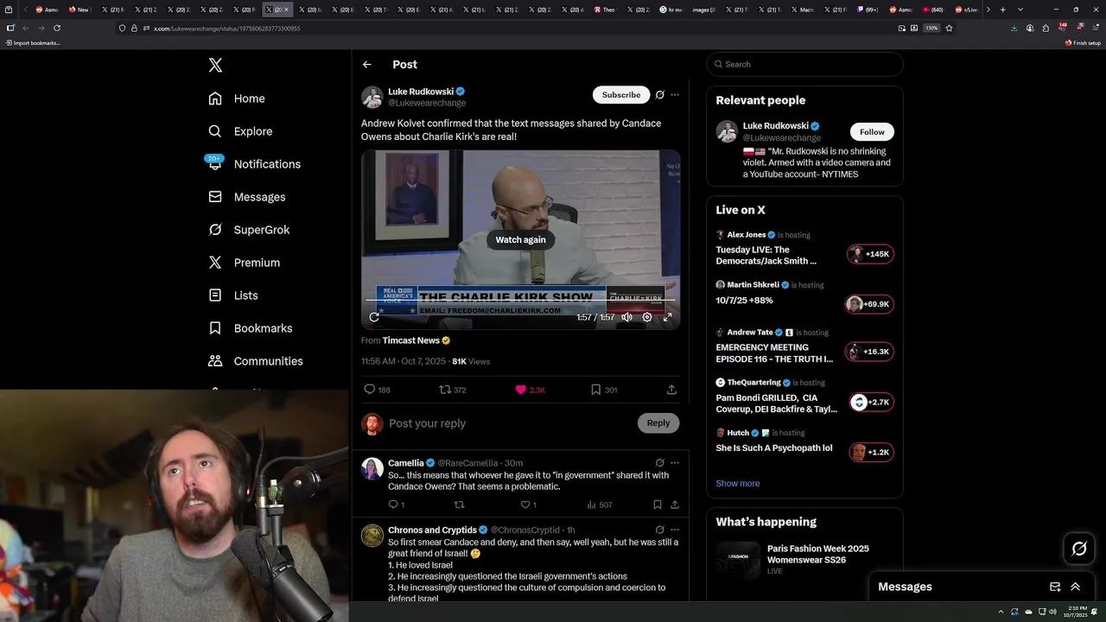
Task: Open more options on Chronos and Cryptids reply
Action: click(675, 530)
